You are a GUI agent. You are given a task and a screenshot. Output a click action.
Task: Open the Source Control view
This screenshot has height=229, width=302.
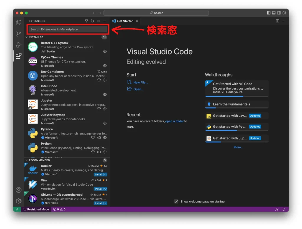pos(19,34)
